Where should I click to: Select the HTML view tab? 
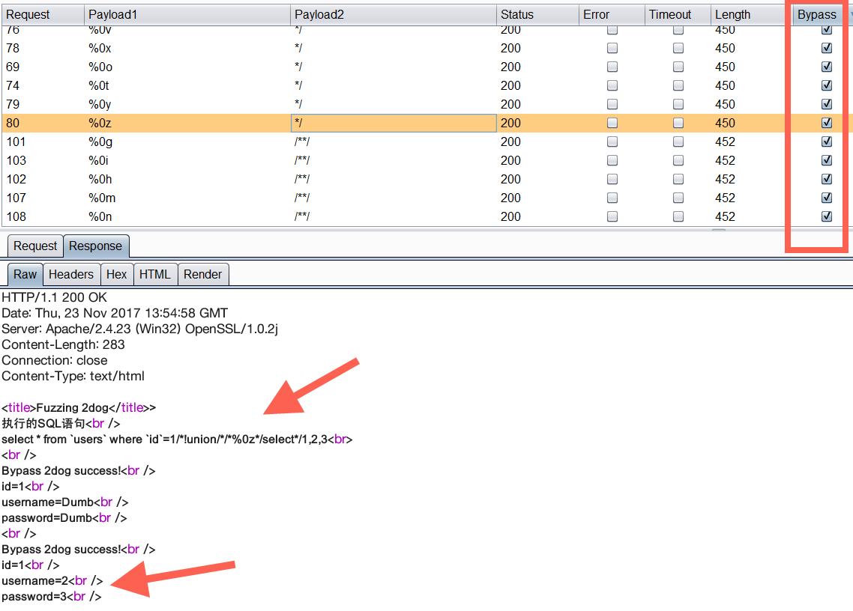155,274
